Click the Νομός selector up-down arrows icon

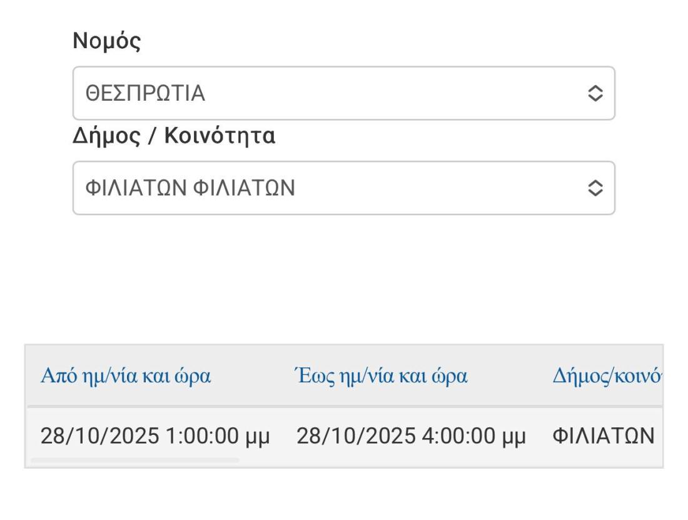point(595,94)
